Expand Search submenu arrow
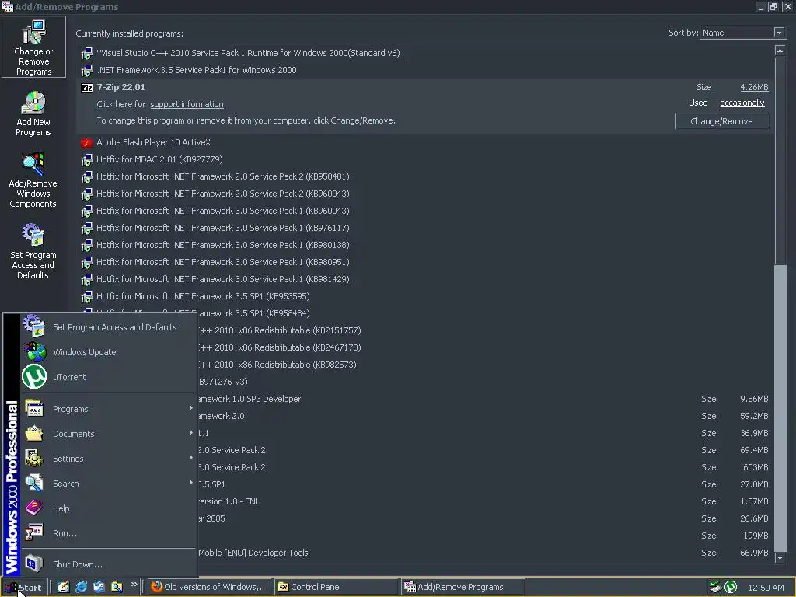The width and height of the screenshot is (796, 597). [191, 482]
